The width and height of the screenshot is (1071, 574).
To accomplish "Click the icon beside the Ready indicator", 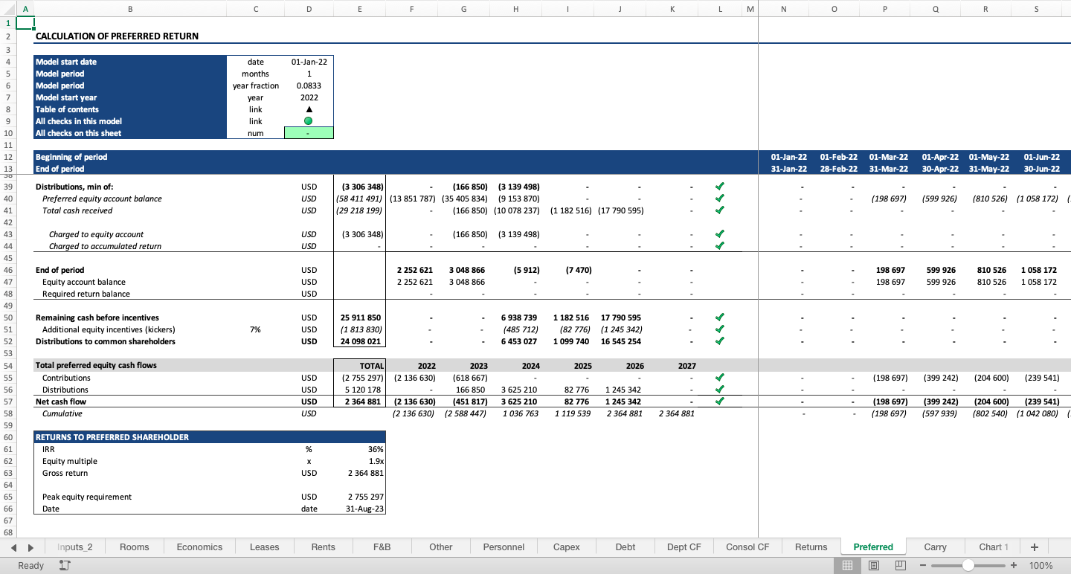I will (x=65, y=565).
